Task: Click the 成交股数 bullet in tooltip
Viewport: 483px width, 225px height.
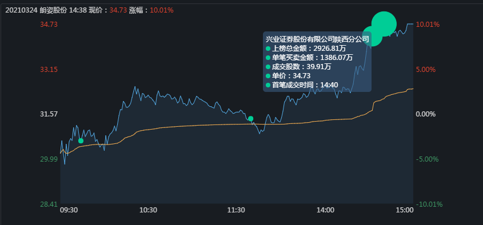Action: [x=268, y=67]
